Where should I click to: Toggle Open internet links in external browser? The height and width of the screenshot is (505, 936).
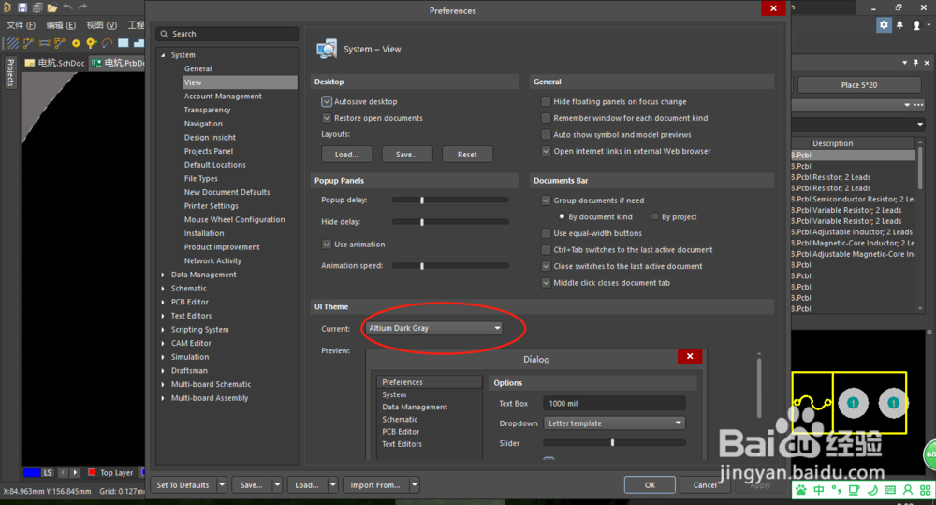(x=546, y=151)
